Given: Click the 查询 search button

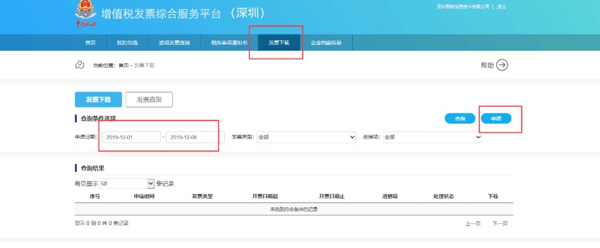Looking at the screenshot, I should pos(460,119).
